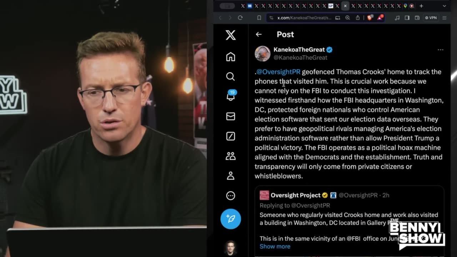Close the active tab

(345, 6)
